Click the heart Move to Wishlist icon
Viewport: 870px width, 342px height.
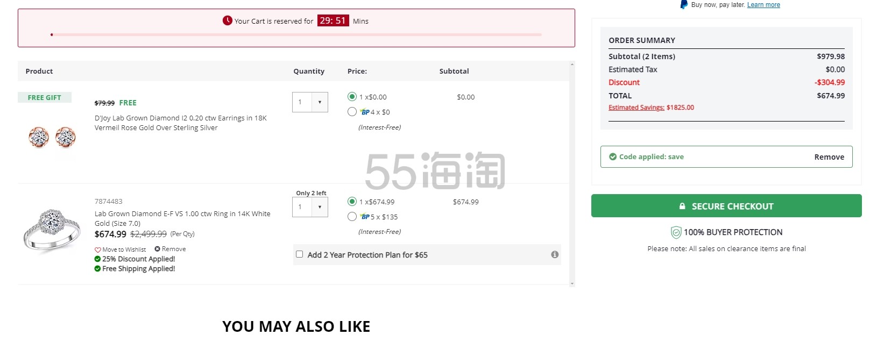[x=98, y=249]
